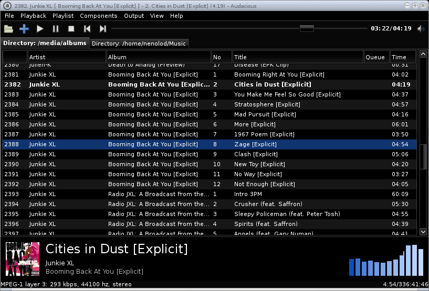The height and width of the screenshot is (291, 429).
Task: Open files with the folder icon
Action: (8, 29)
